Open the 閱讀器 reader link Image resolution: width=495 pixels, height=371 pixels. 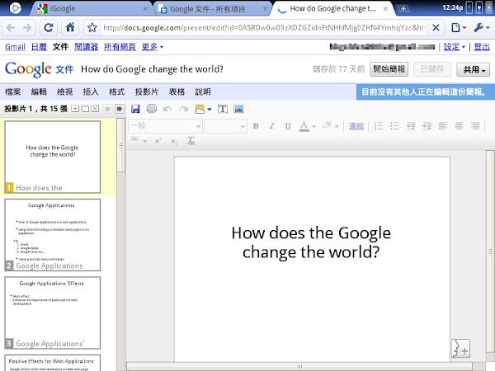pyautogui.click(x=86, y=47)
